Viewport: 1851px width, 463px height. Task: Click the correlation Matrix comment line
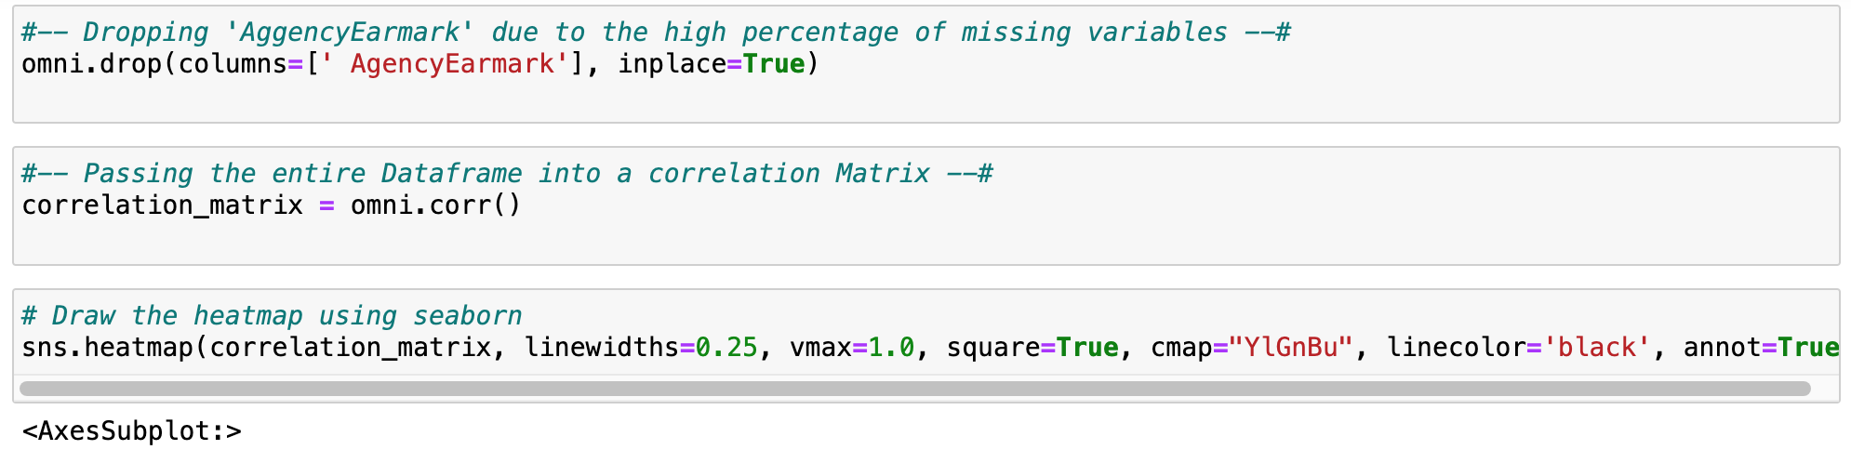pos(507,174)
